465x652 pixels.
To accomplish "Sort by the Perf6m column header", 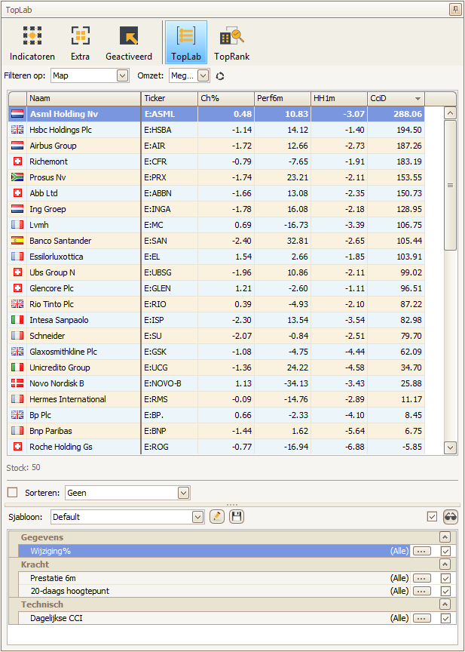I will click(282, 98).
